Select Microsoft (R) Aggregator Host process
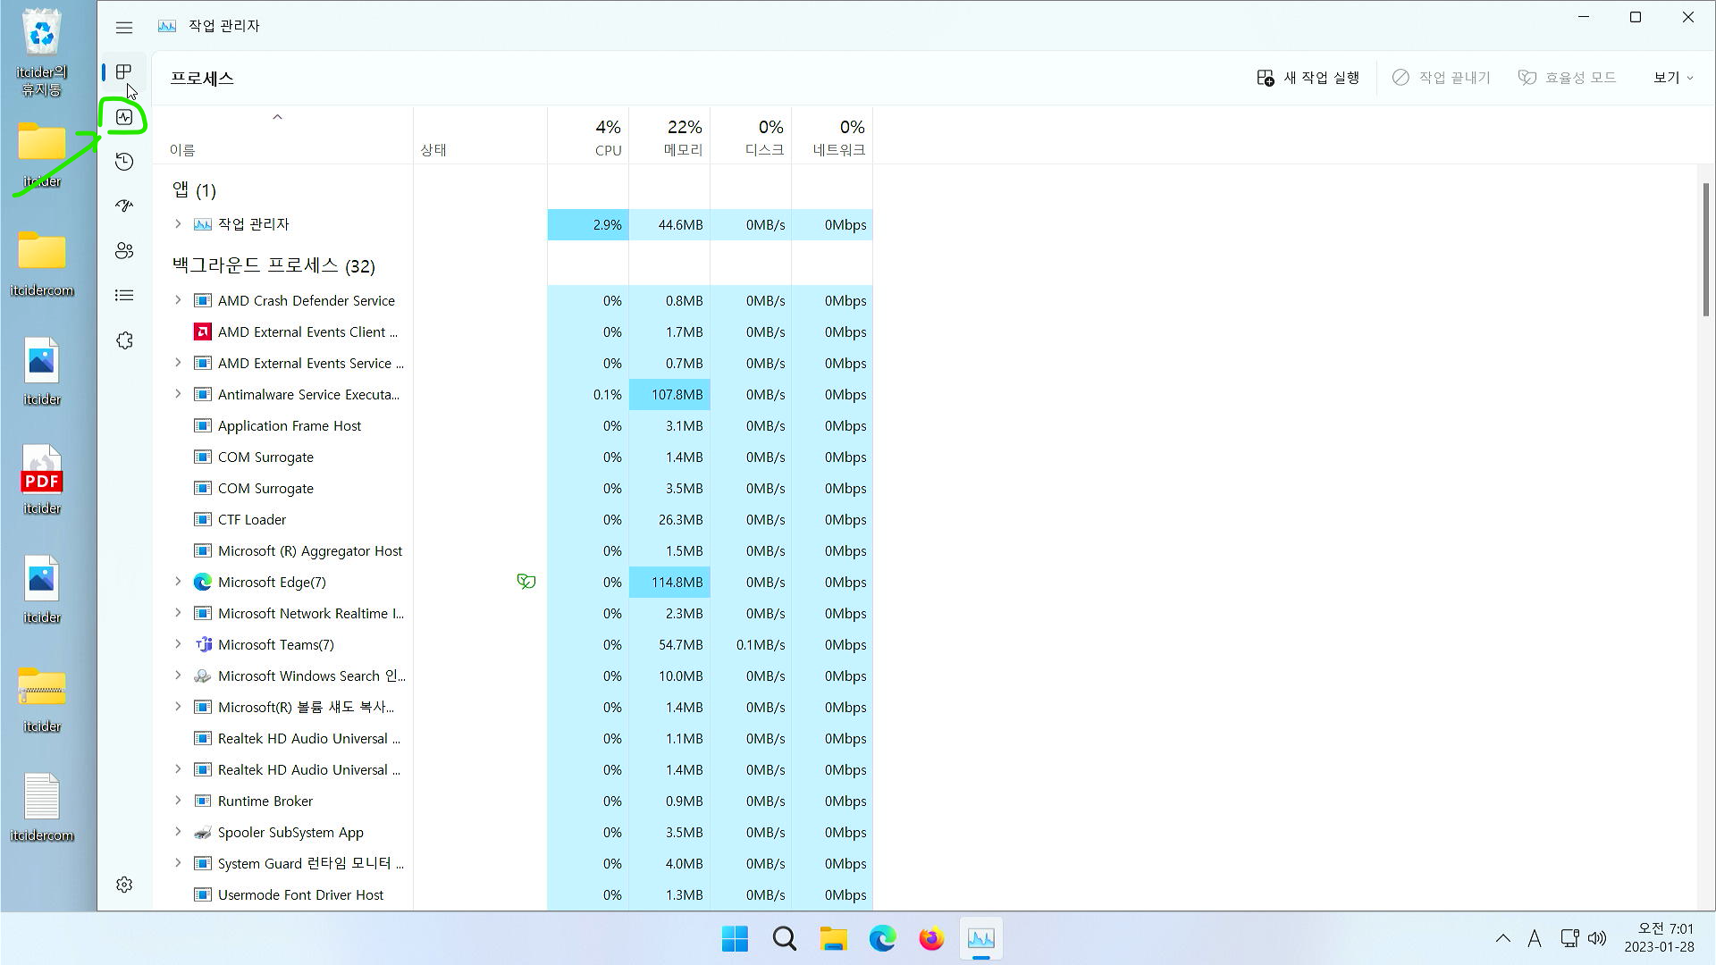1716x965 pixels. 310,550
